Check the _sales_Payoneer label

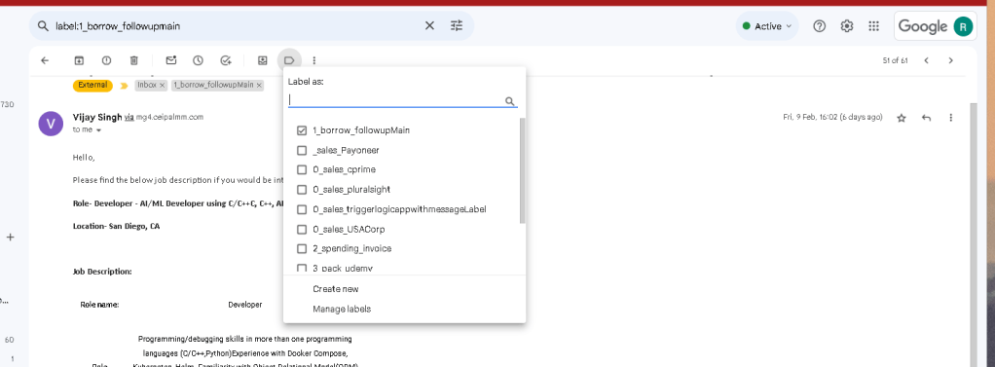(302, 151)
